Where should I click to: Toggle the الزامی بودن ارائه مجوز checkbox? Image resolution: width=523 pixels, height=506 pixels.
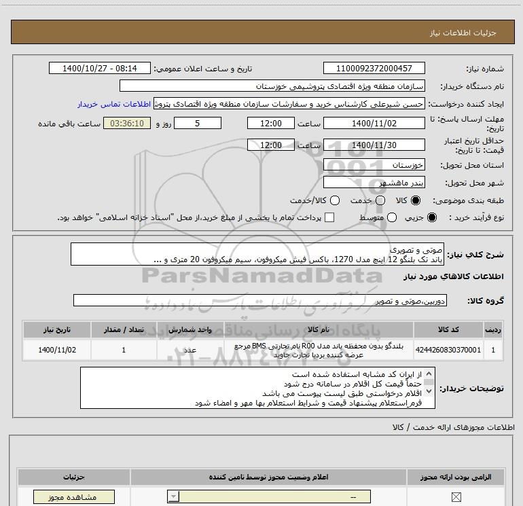tap(456, 497)
